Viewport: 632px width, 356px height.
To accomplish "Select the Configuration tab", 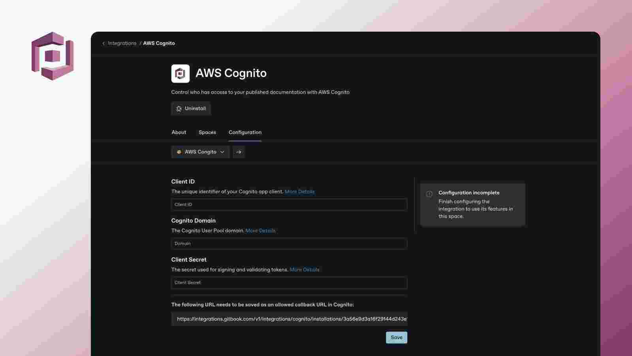I will [x=245, y=132].
